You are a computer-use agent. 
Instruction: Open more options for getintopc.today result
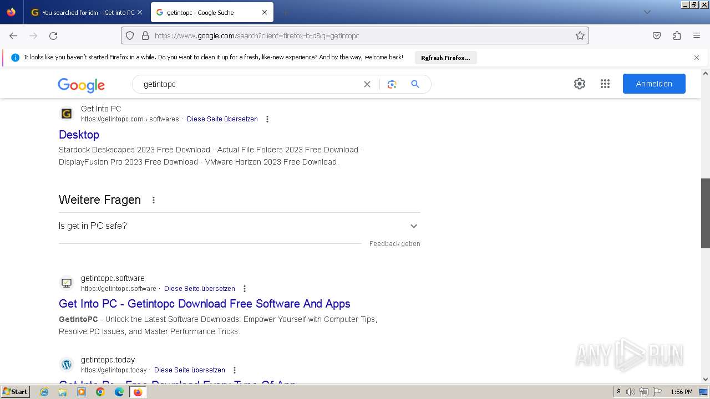tap(235, 370)
